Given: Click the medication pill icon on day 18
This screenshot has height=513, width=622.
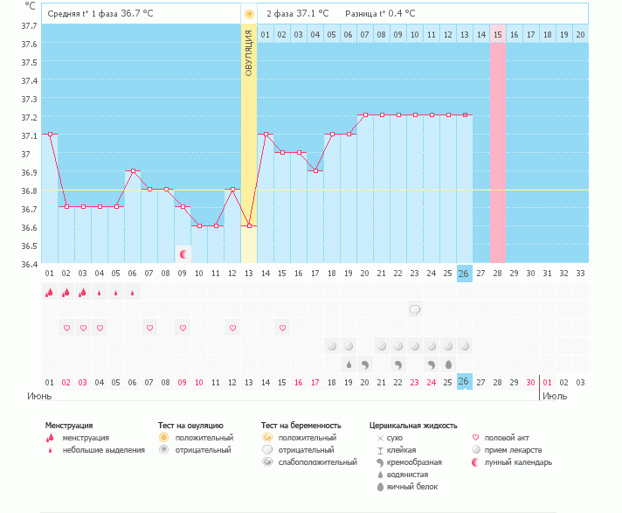Looking at the screenshot, I should click(x=332, y=346).
